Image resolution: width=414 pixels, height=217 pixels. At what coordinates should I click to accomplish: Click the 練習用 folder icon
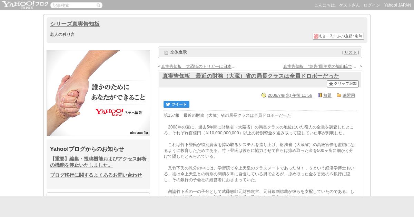(339, 95)
